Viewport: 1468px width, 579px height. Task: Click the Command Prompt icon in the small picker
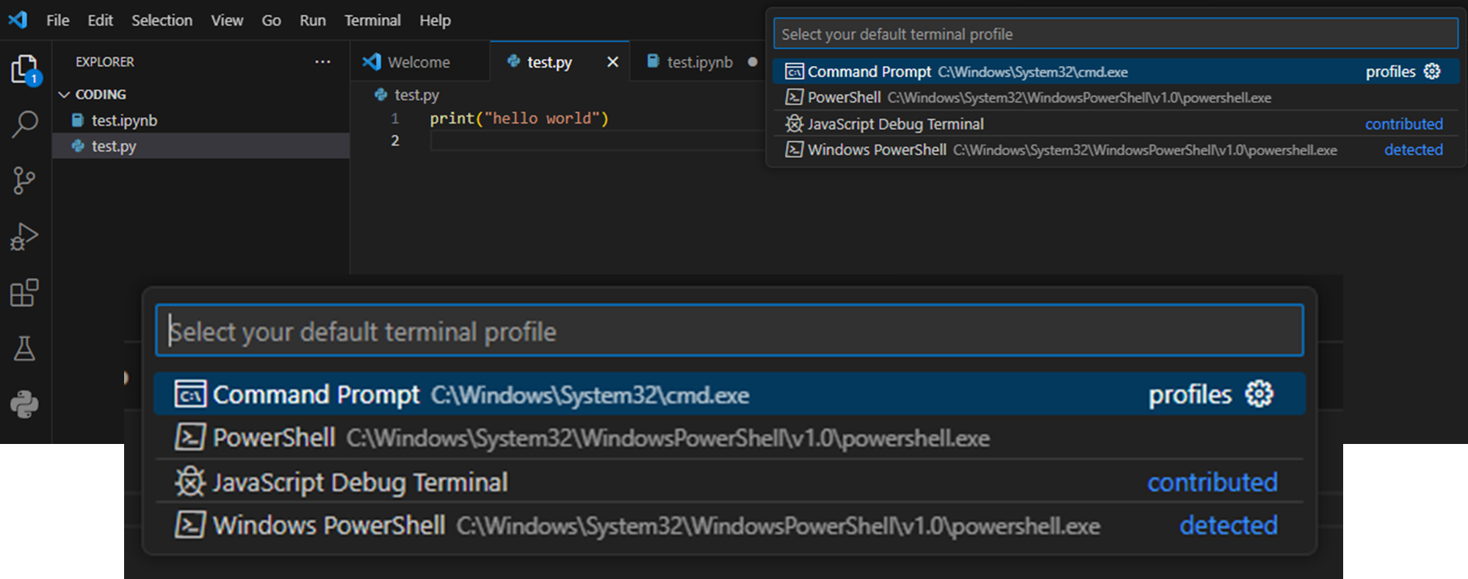[794, 71]
